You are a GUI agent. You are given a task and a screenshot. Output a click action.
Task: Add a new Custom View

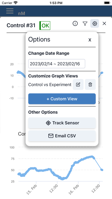pyautogui.click(x=62, y=99)
